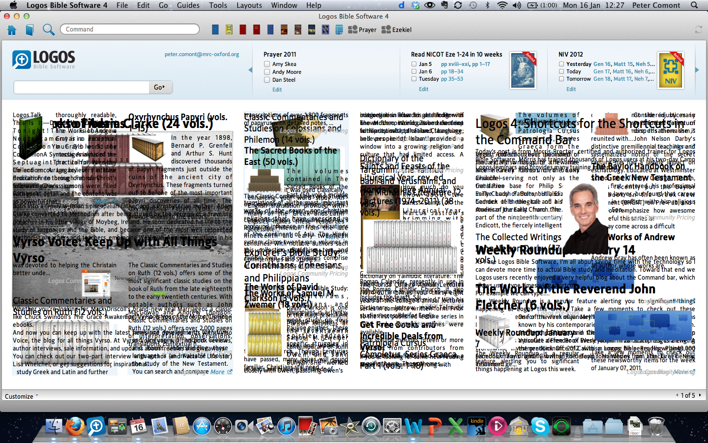
Task: Check the Jan 6 reading checkbox
Action: coord(414,71)
